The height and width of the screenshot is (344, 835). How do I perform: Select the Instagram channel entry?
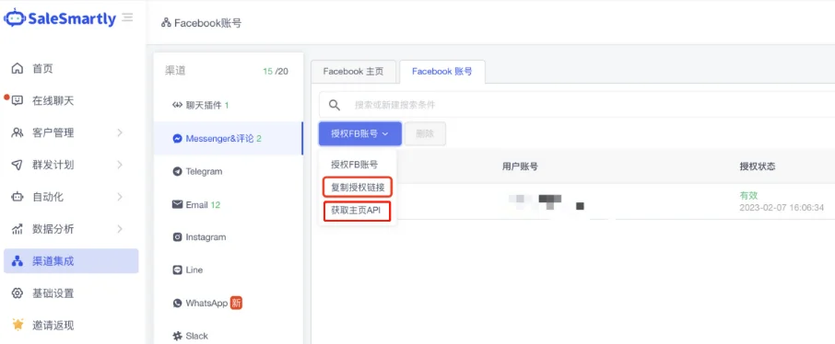[228, 237]
